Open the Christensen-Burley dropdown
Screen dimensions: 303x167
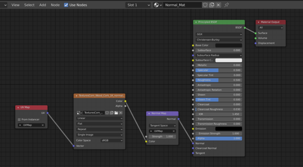coord(219,40)
